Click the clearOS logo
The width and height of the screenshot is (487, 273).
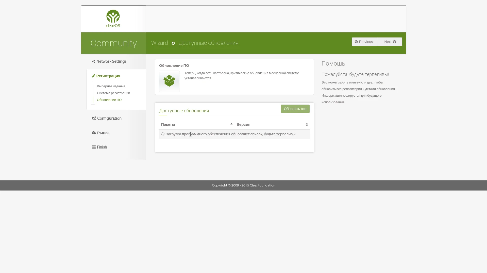pos(113,18)
